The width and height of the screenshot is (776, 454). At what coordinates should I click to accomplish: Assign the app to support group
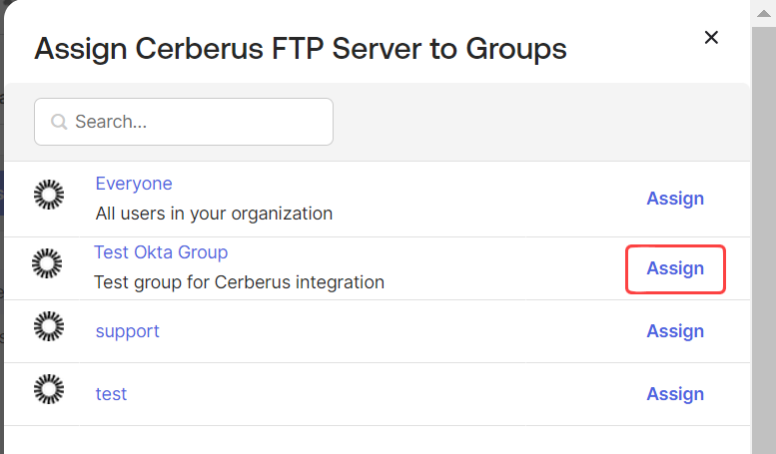point(675,331)
